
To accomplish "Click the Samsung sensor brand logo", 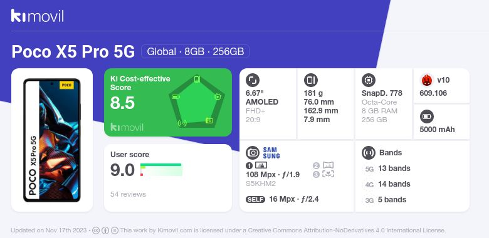I will click(271, 153).
